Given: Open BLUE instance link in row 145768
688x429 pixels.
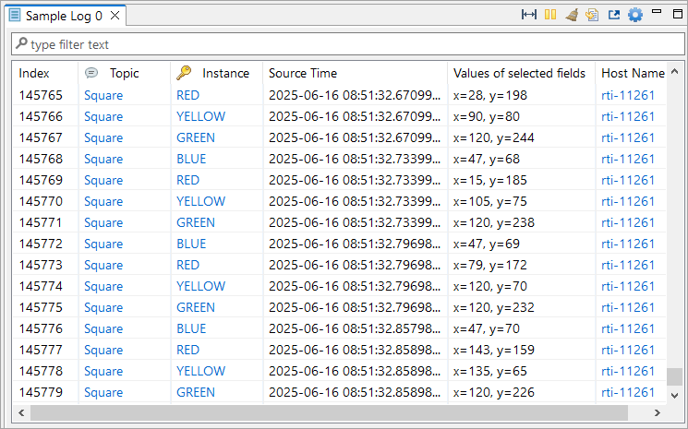Looking at the screenshot, I should tap(191, 159).
